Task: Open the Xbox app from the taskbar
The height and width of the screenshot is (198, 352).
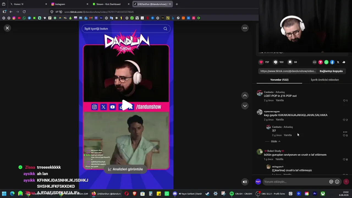Action: click(x=323, y=194)
